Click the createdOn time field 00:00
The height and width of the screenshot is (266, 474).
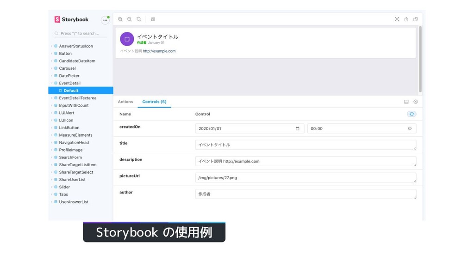pos(362,128)
